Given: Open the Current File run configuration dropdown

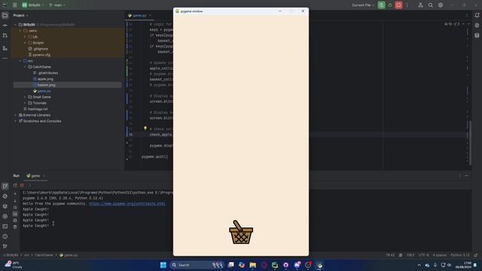Looking at the screenshot, I should click(363, 5).
